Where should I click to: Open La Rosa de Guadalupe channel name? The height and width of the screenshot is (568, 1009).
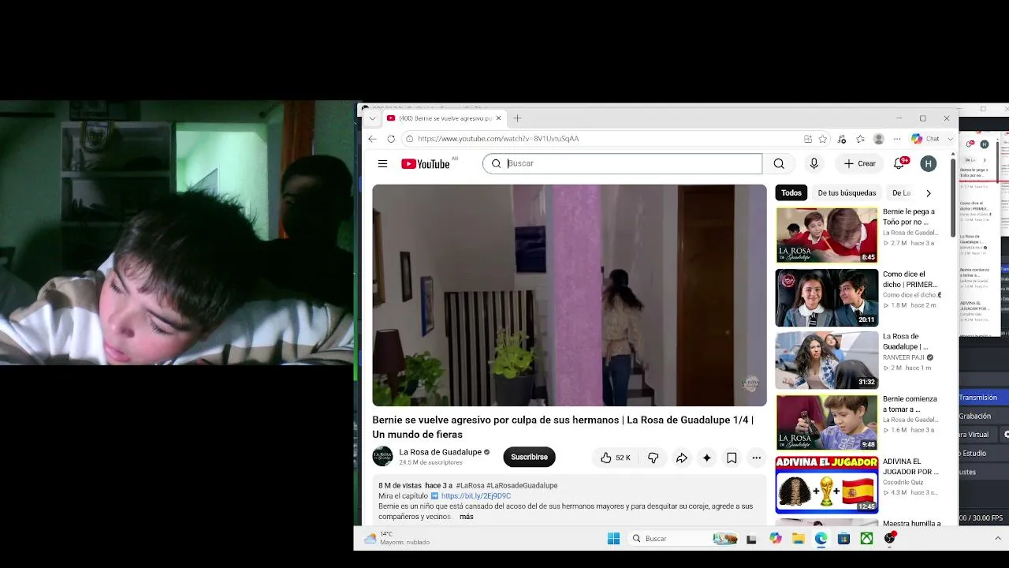pos(440,452)
